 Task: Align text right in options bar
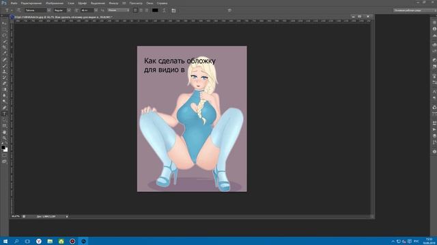tap(147, 10)
